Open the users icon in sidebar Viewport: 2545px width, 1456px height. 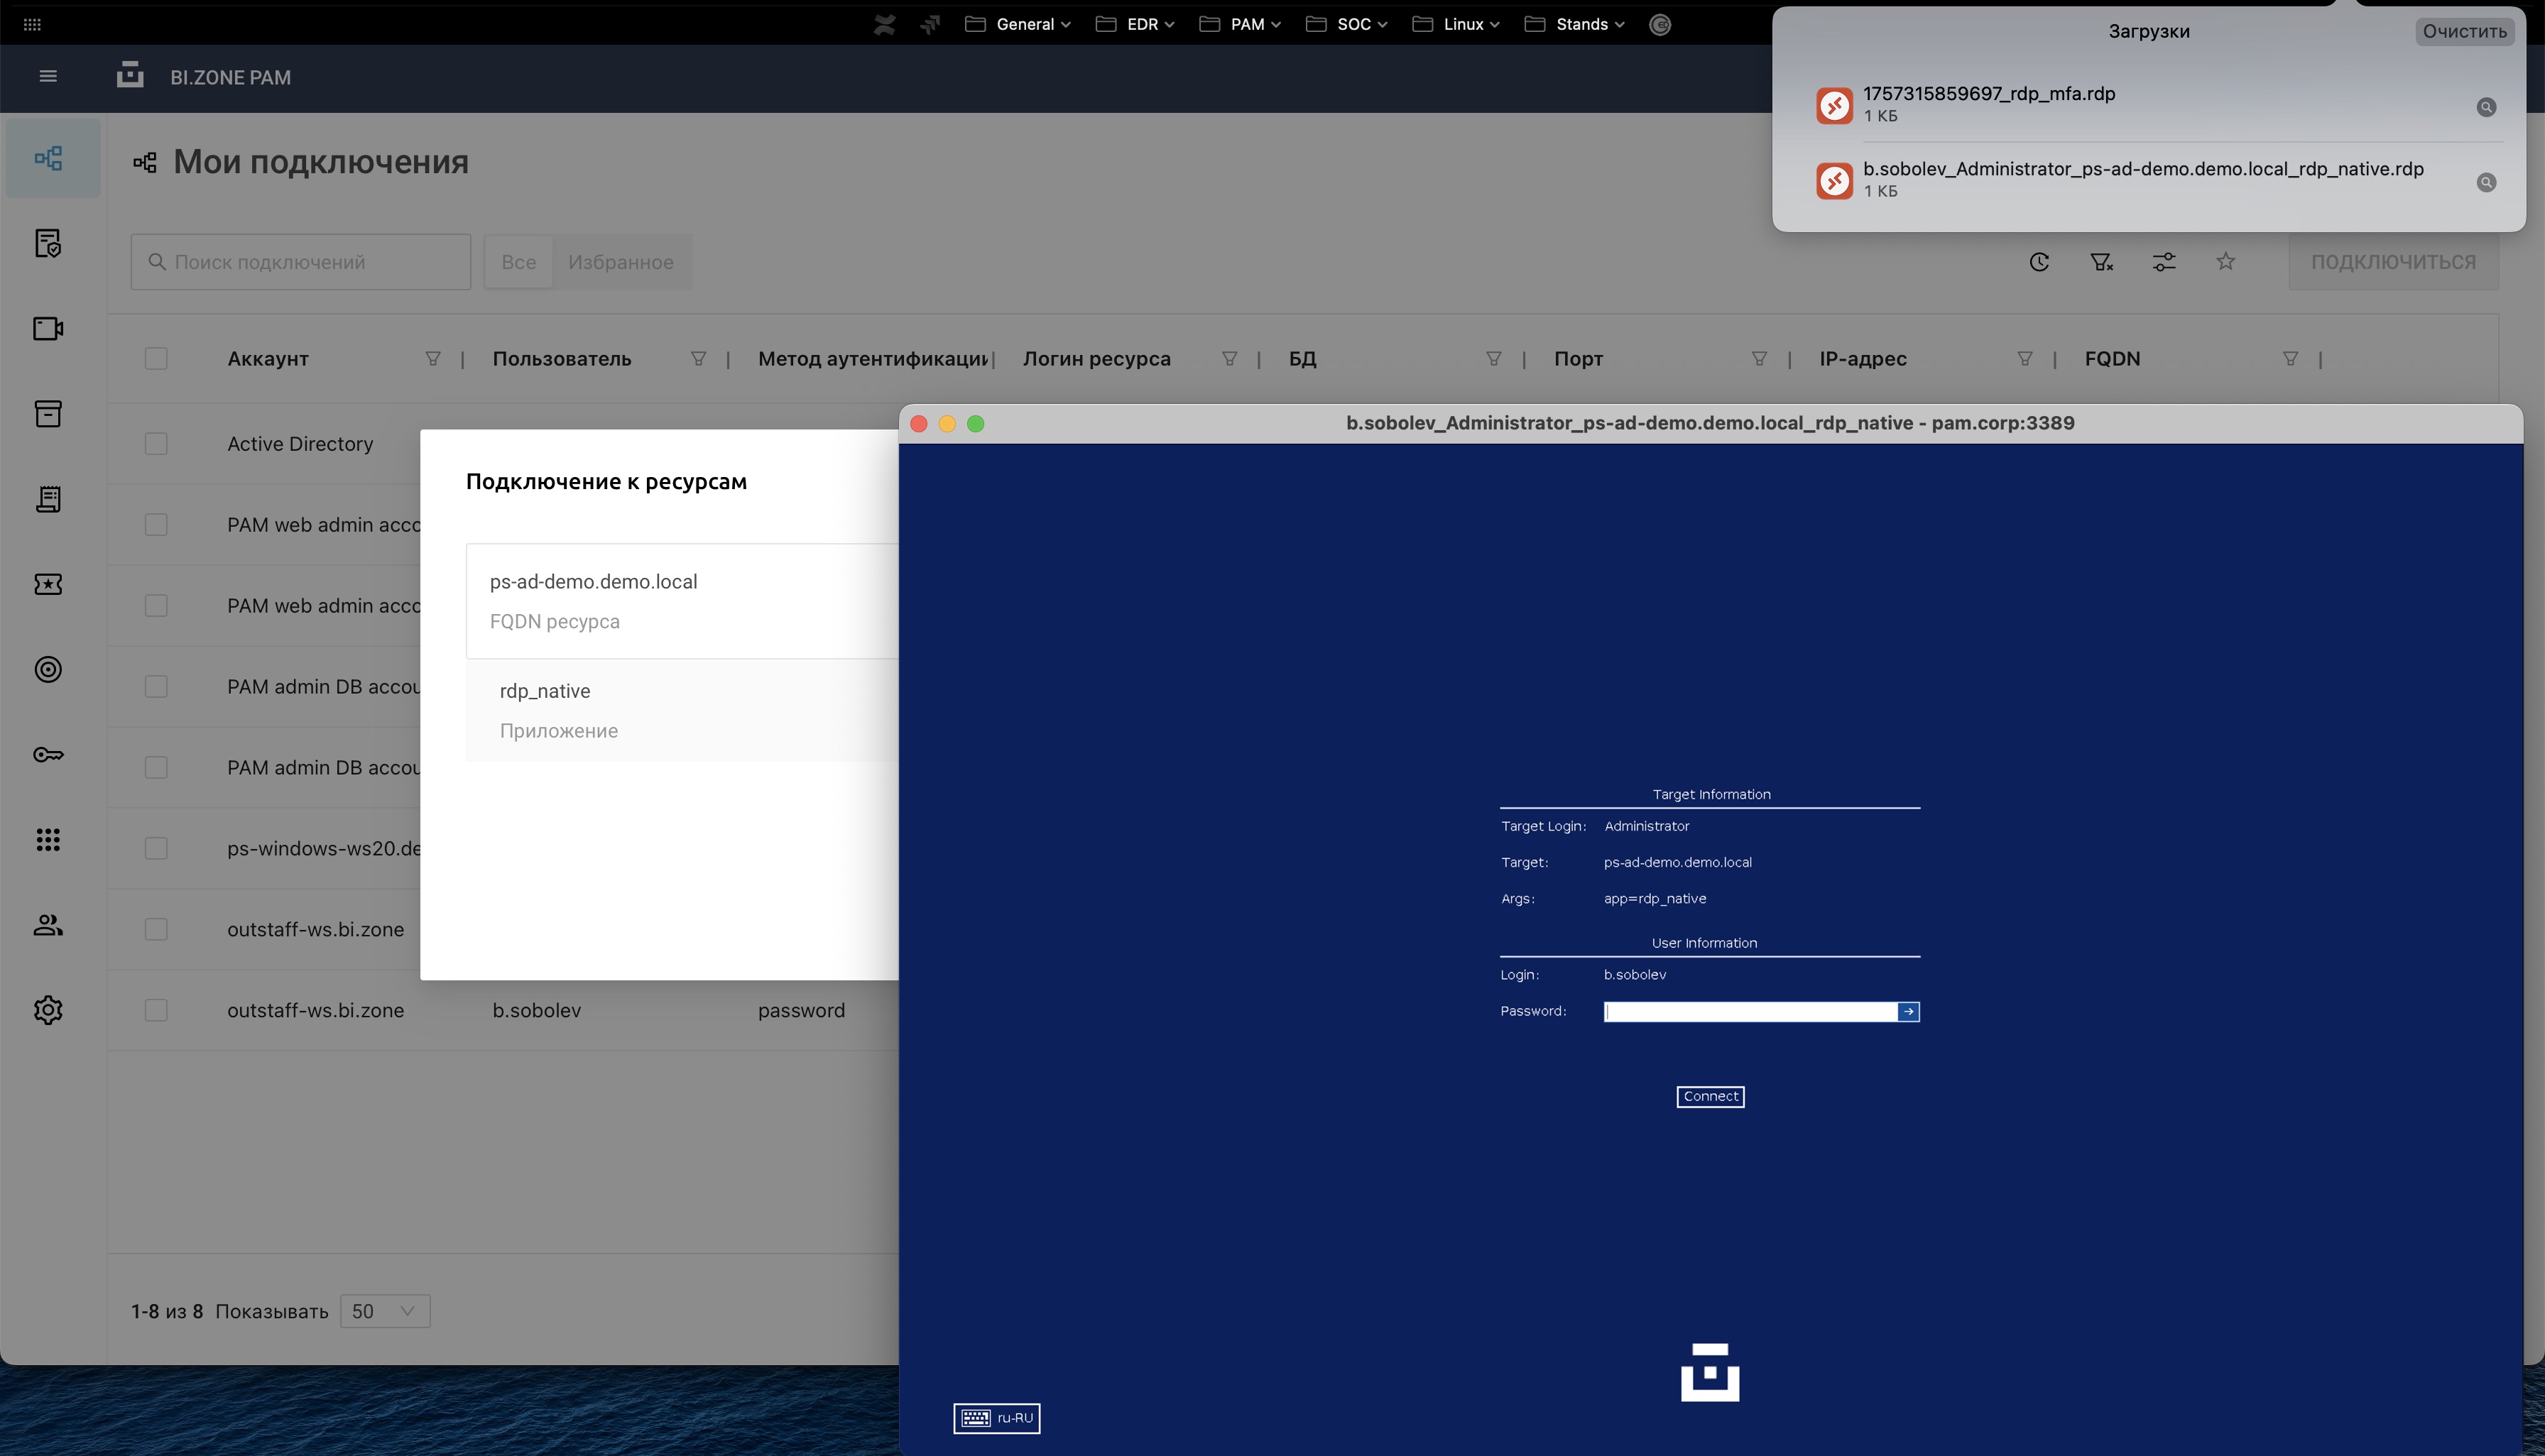(48, 925)
